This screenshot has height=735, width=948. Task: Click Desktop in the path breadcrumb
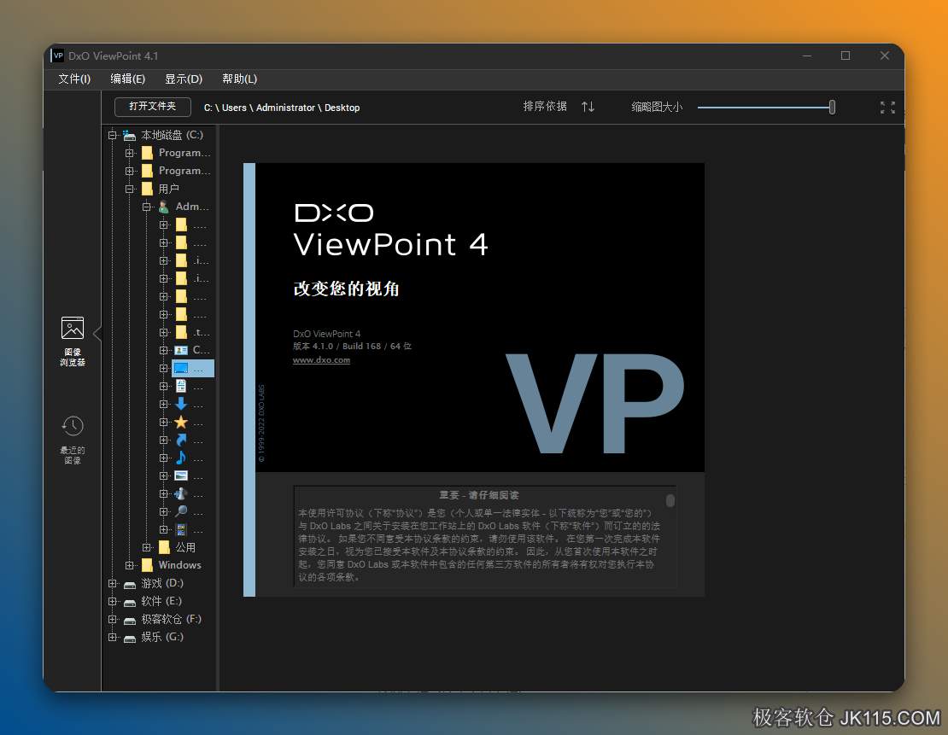pyautogui.click(x=342, y=108)
